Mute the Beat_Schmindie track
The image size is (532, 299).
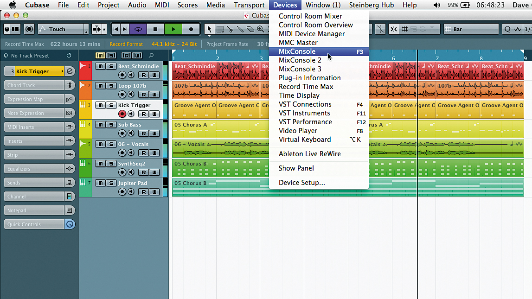(x=101, y=66)
